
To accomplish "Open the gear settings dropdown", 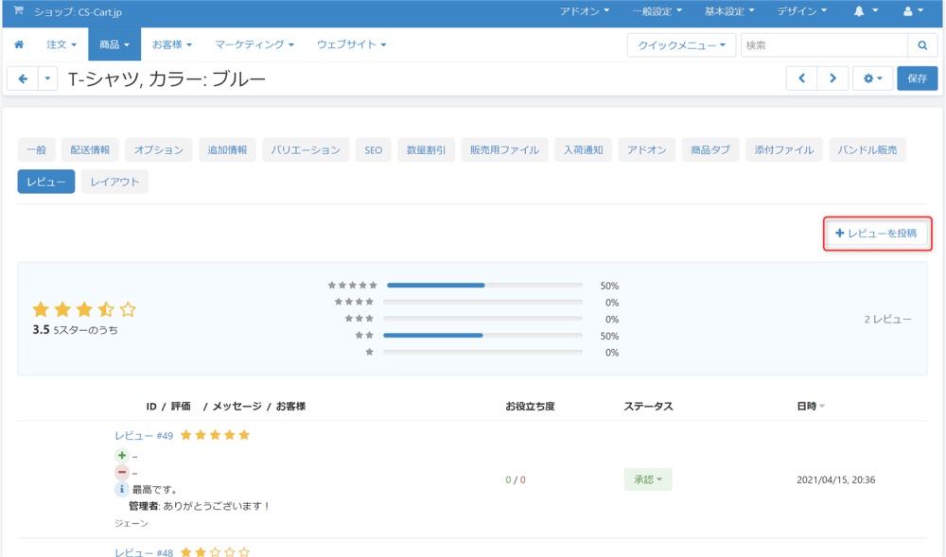I will pos(872,78).
